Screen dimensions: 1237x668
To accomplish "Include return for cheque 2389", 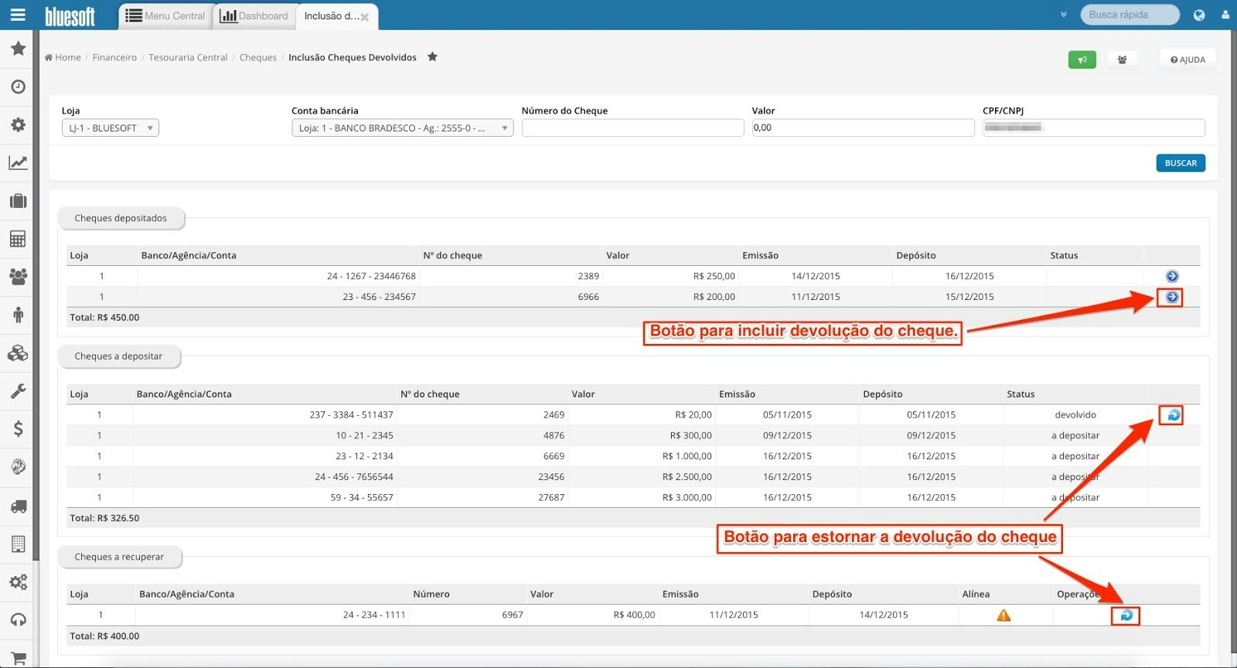I will [1172, 276].
